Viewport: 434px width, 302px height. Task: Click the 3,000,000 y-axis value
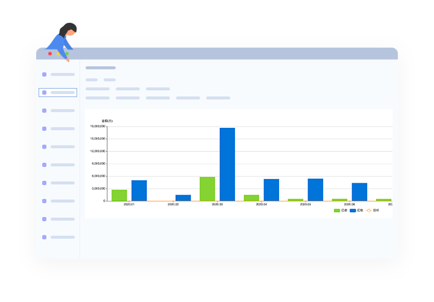(98, 189)
